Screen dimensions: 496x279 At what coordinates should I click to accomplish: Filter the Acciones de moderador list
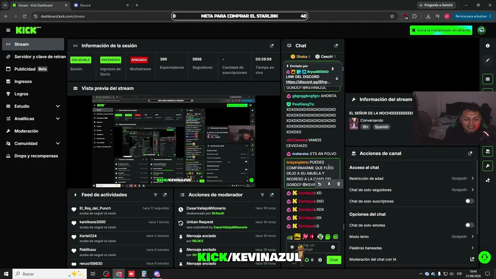[x=262, y=195]
